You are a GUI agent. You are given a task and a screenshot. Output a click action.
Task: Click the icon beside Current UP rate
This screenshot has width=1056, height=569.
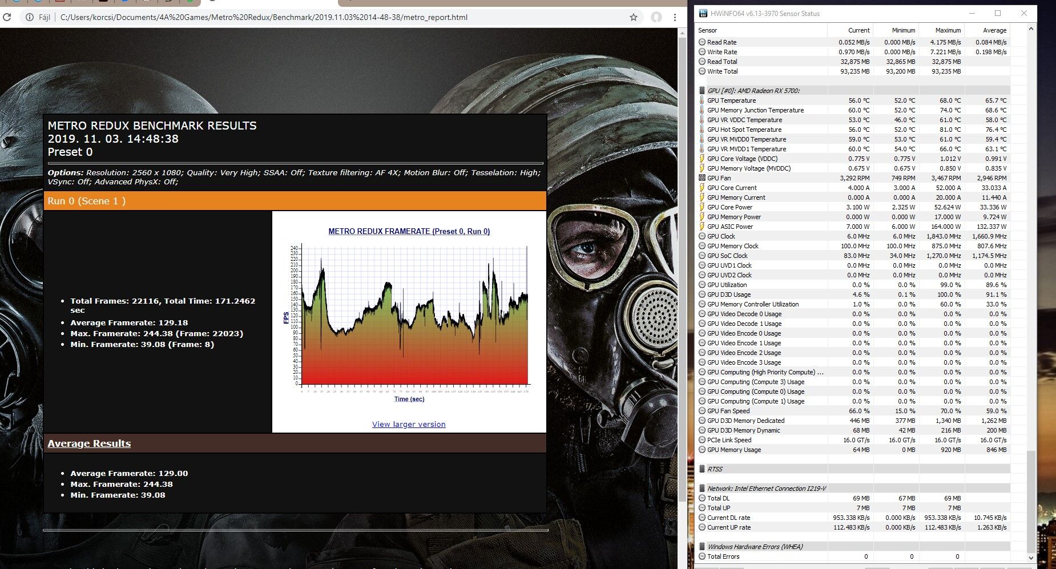pyautogui.click(x=702, y=527)
